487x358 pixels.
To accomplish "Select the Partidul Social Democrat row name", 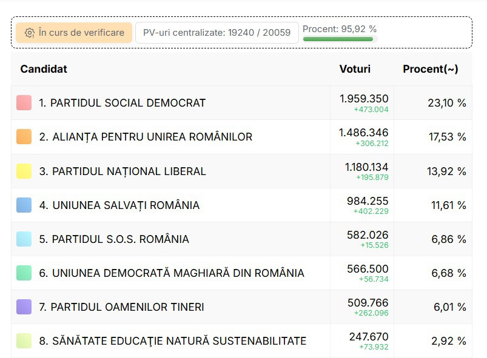I will (x=122, y=103).
